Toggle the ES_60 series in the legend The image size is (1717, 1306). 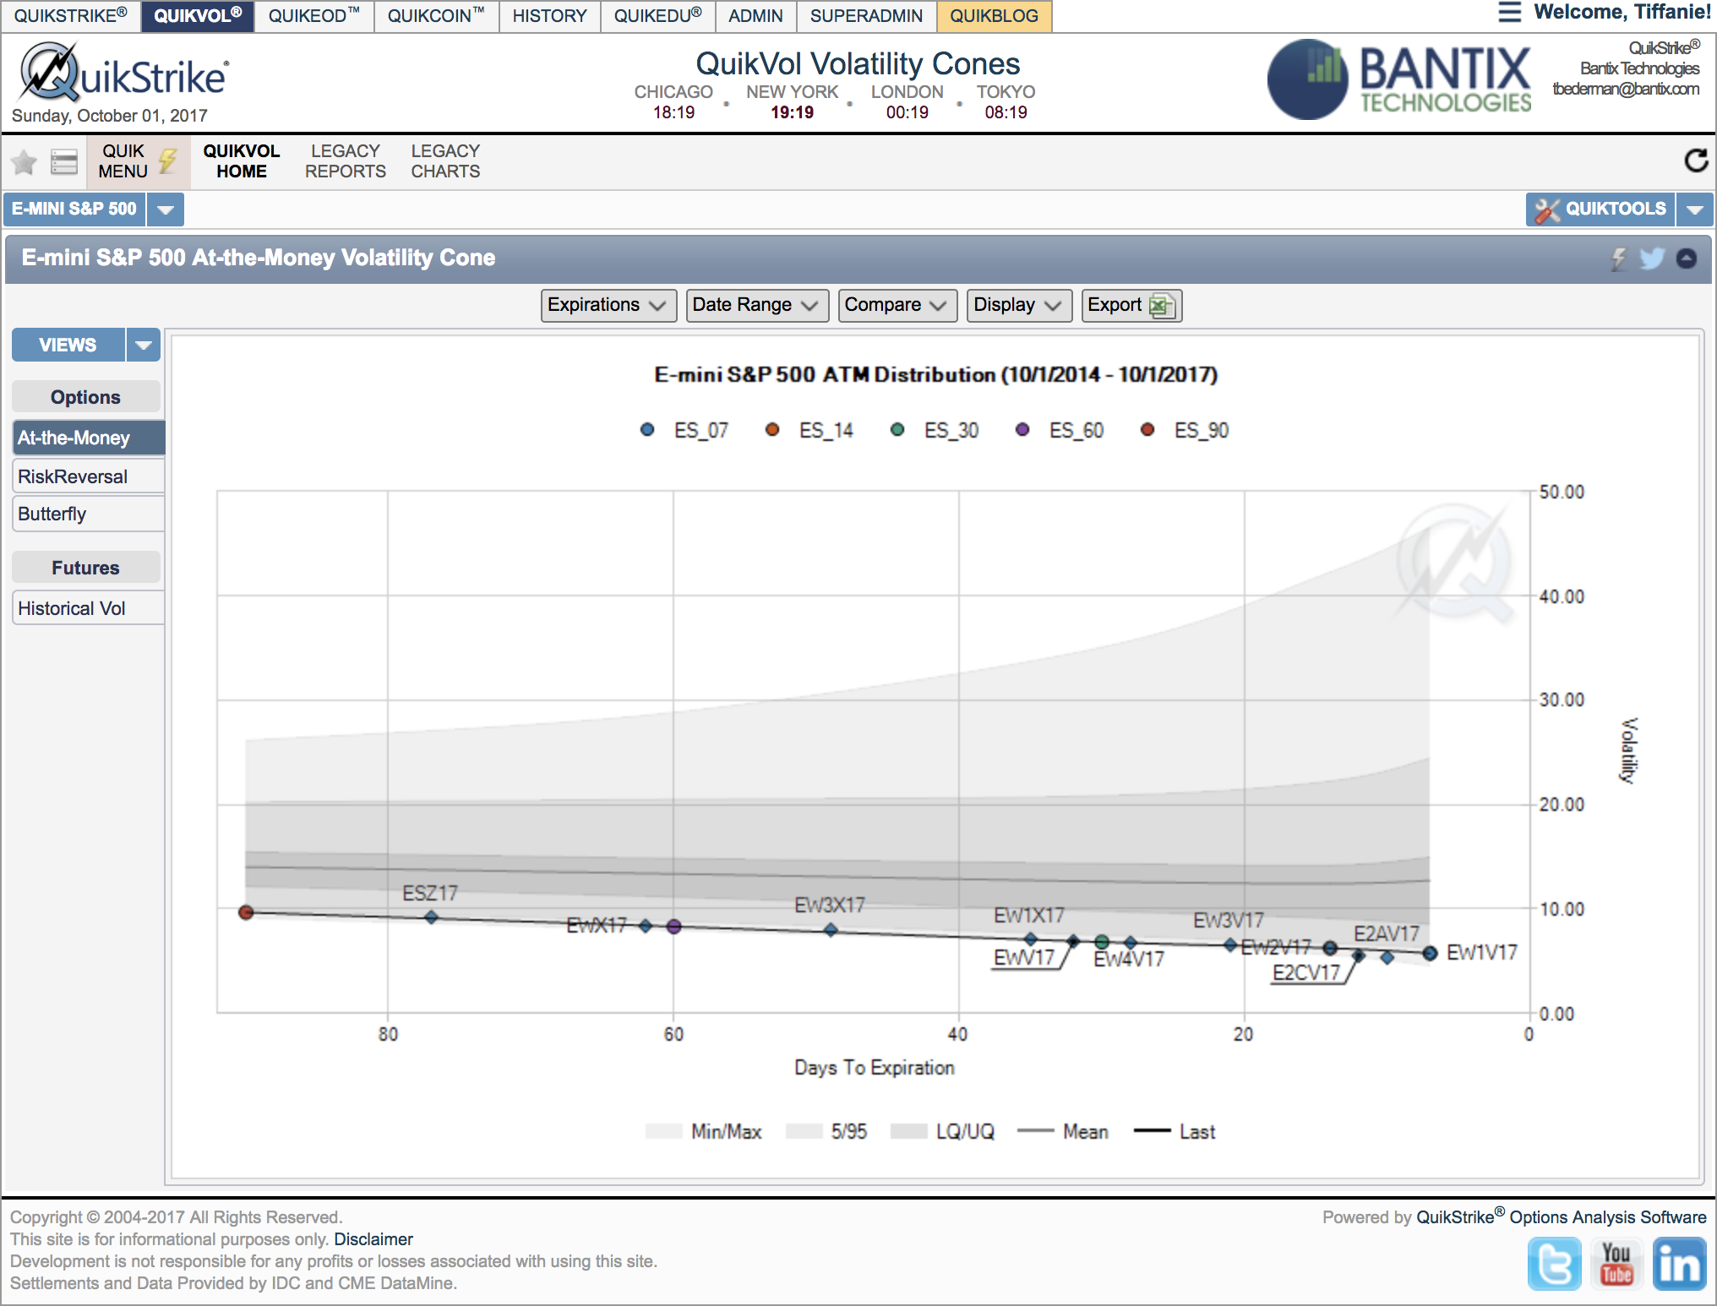pyautogui.click(x=1060, y=430)
